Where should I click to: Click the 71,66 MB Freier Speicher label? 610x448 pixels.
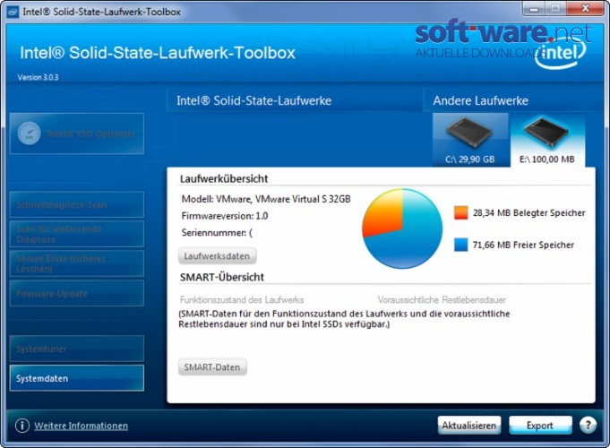click(x=523, y=245)
